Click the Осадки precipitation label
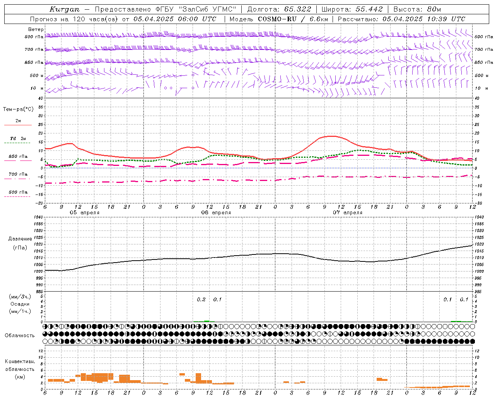The width and height of the screenshot is (495, 396). point(20,304)
